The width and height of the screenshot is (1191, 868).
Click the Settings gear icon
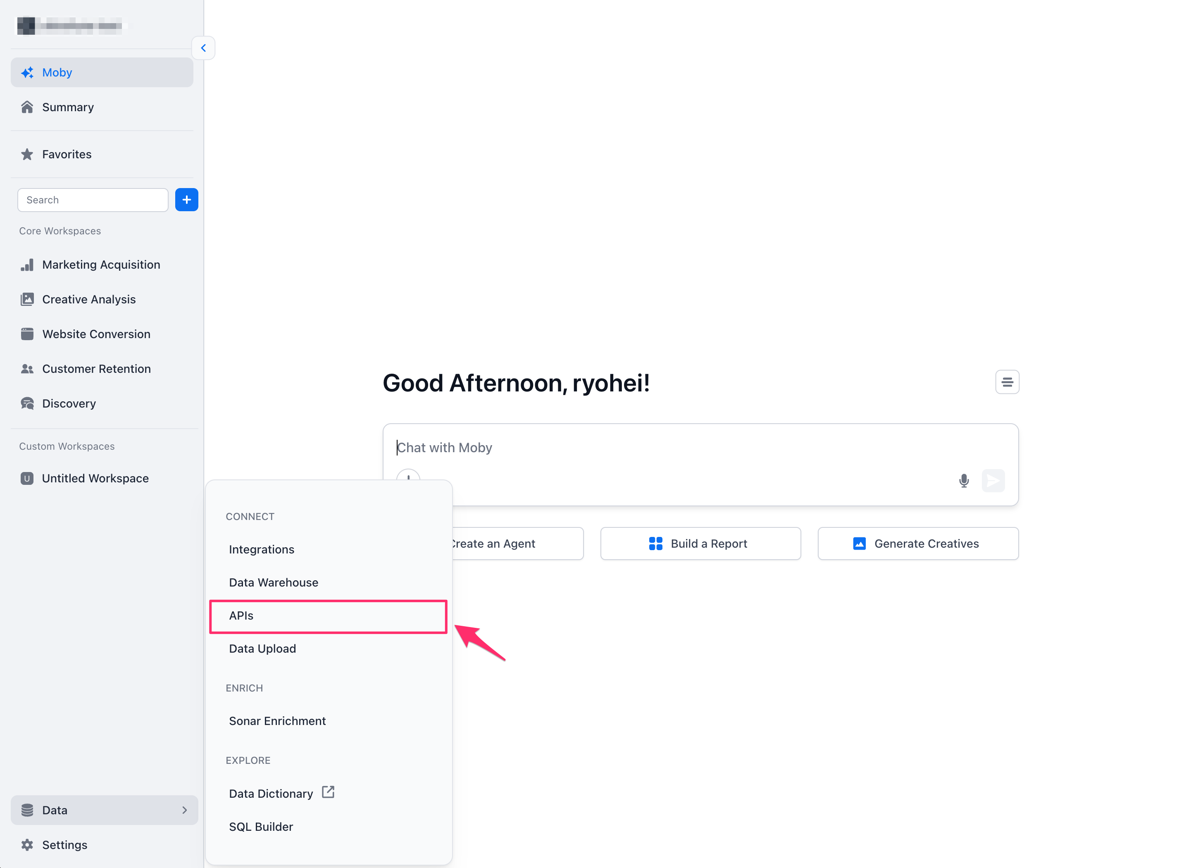[27, 845]
